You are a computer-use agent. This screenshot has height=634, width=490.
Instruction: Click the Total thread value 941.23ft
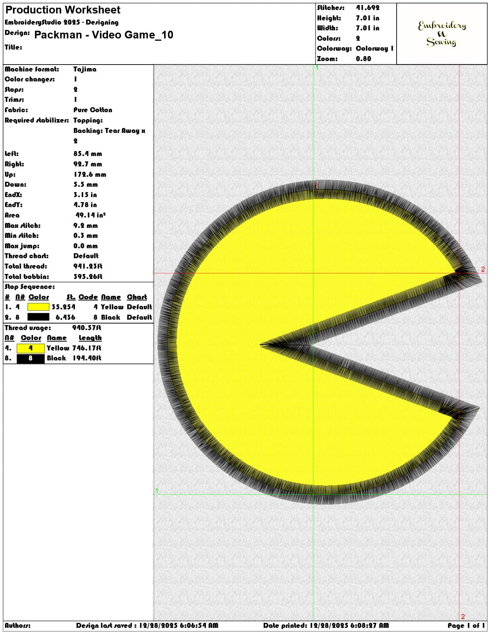tap(88, 266)
